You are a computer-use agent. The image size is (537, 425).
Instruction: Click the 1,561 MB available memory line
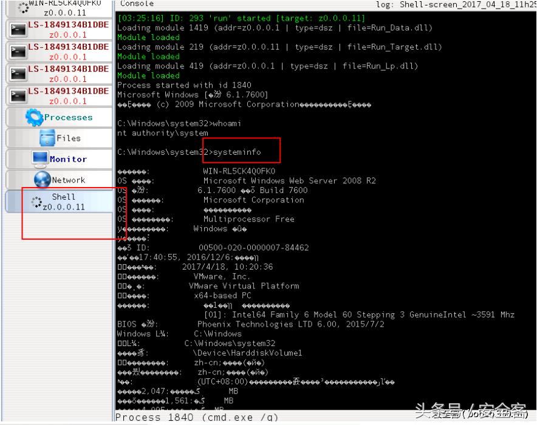tap(176, 401)
